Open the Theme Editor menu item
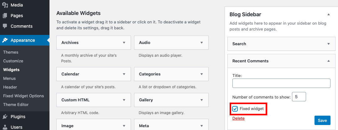Screen dimensions: 338x130 click(x=16, y=104)
